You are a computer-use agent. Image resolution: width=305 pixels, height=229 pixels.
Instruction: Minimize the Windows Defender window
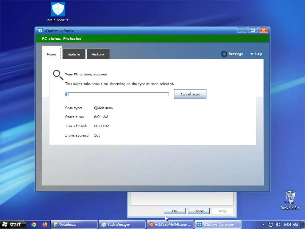(242, 30)
